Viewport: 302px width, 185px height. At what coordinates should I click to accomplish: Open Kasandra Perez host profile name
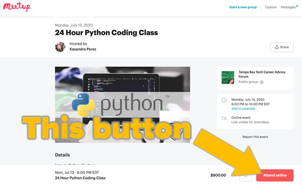[83, 49]
